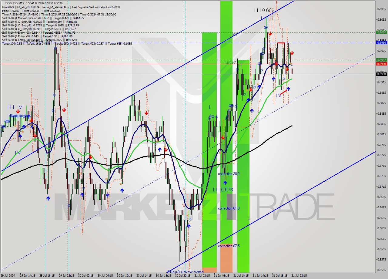Click the 0.5875 price axis label

coord(381,103)
